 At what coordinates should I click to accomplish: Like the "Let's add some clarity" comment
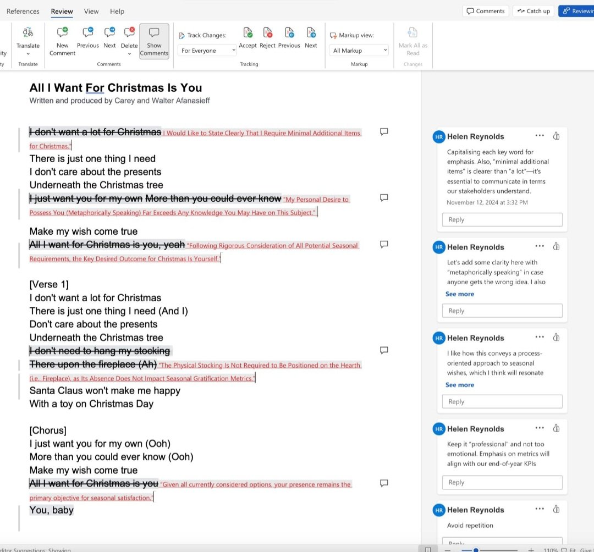pyautogui.click(x=556, y=246)
